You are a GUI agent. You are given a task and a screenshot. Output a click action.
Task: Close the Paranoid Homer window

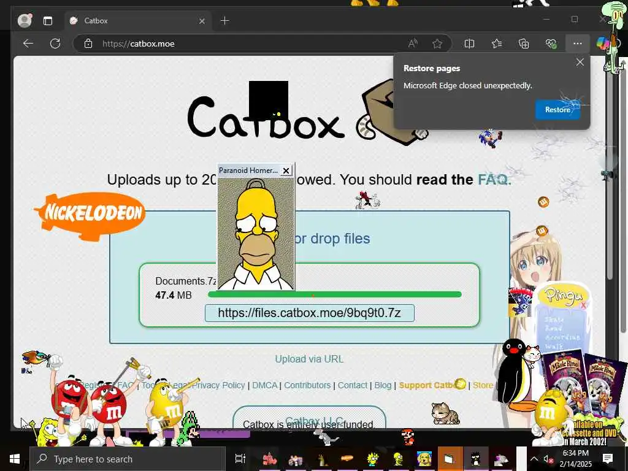coord(286,170)
